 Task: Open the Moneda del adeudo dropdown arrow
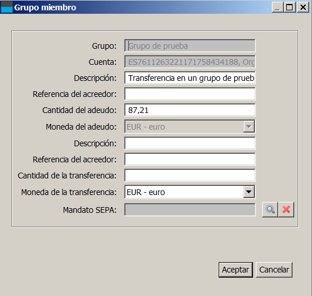pyautogui.click(x=248, y=126)
